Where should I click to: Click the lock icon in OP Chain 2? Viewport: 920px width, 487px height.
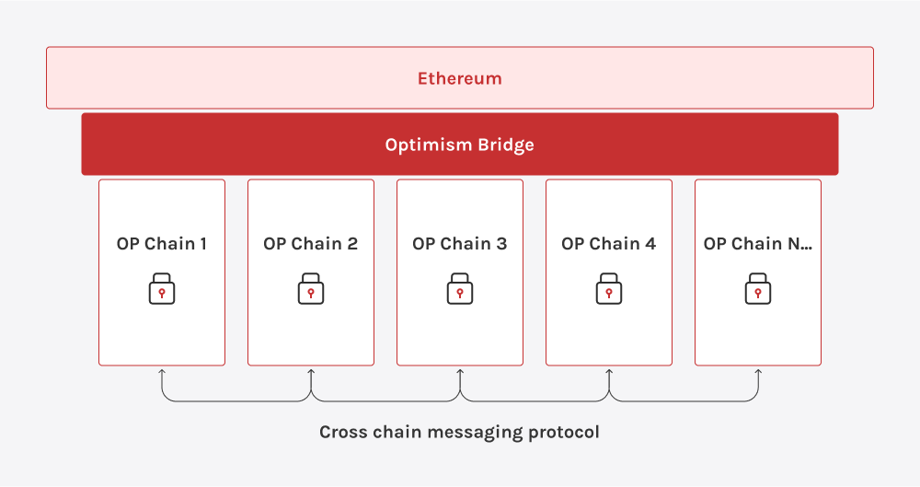pos(311,288)
